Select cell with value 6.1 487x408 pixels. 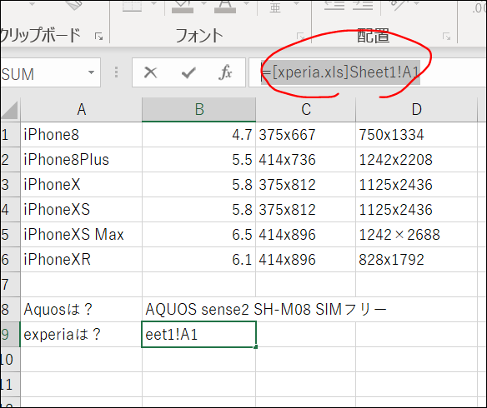click(198, 260)
